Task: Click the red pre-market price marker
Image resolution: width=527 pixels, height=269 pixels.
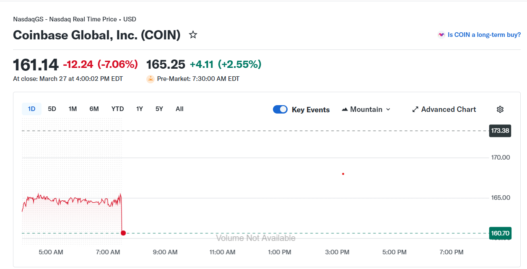Action: pos(343,173)
